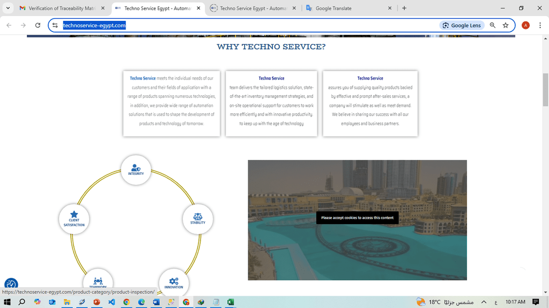The height and width of the screenshot is (308, 549).
Task: Click the Integrity circle icon
Action: tap(136, 170)
